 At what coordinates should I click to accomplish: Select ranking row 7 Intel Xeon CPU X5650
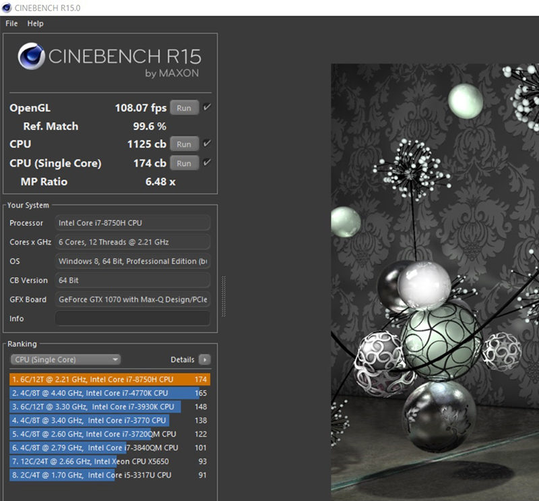(110, 461)
